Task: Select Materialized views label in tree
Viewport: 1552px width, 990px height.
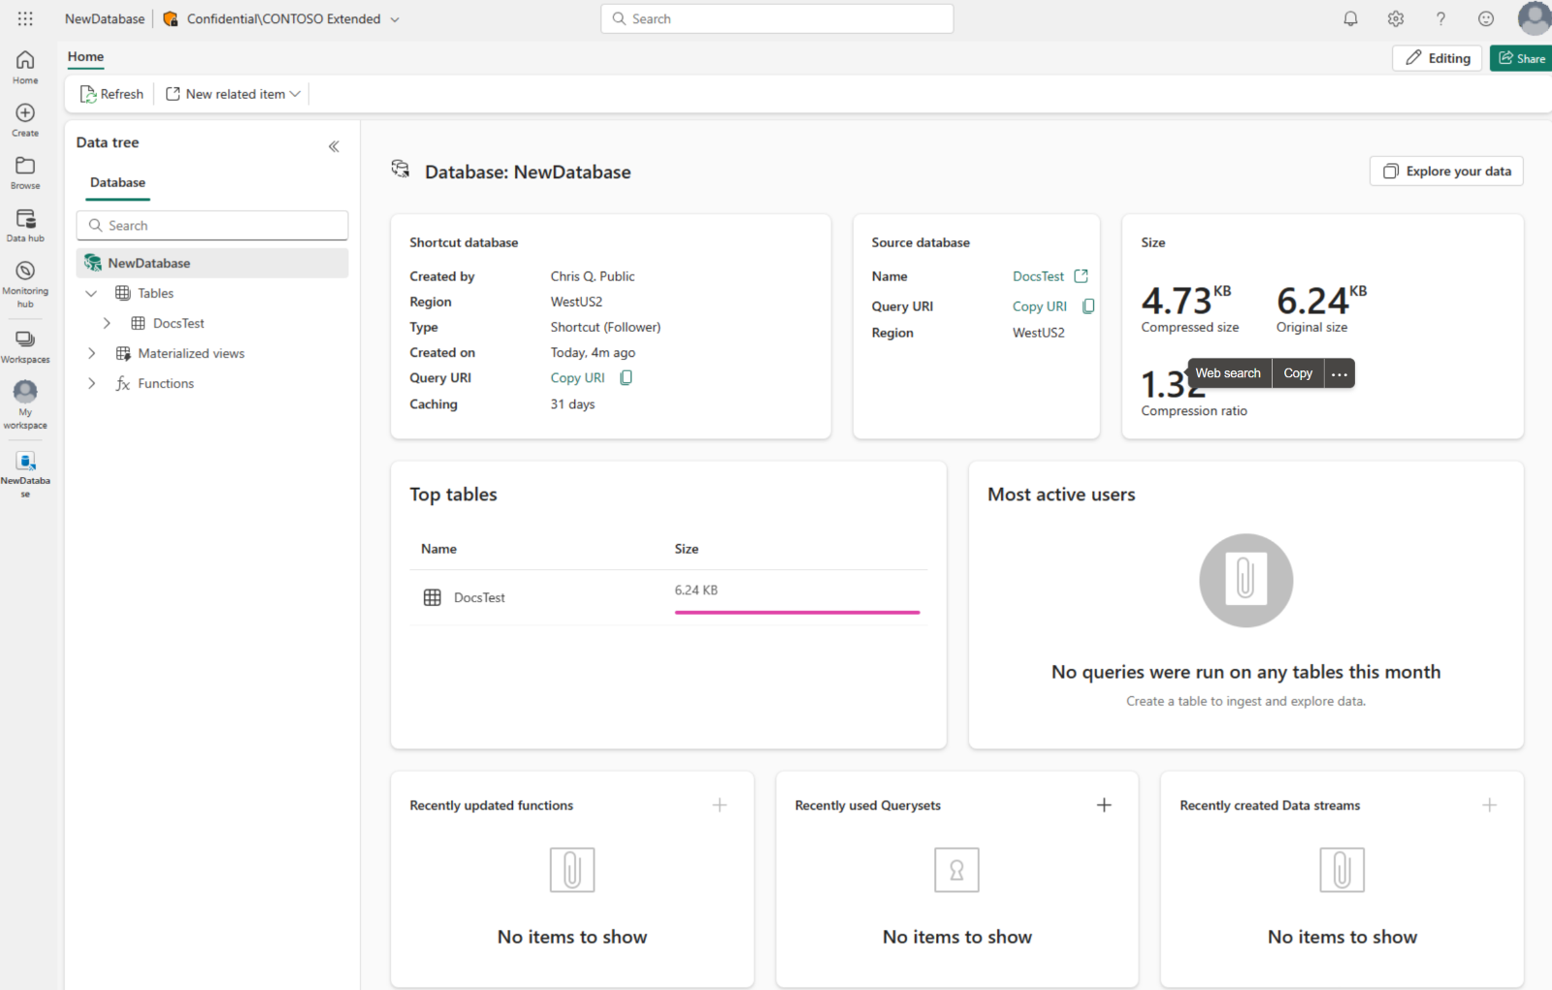Action: tap(191, 353)
